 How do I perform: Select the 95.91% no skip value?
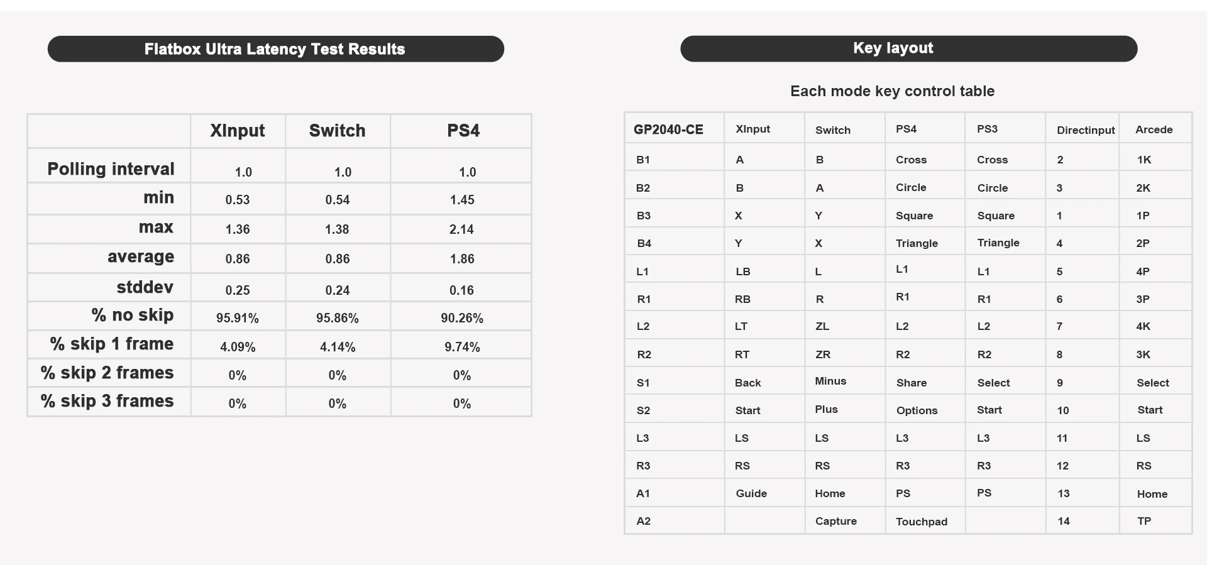pyautogui.click(x=238, y=318)
